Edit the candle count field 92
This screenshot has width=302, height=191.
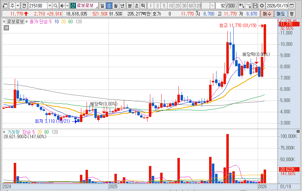(221, 6)
